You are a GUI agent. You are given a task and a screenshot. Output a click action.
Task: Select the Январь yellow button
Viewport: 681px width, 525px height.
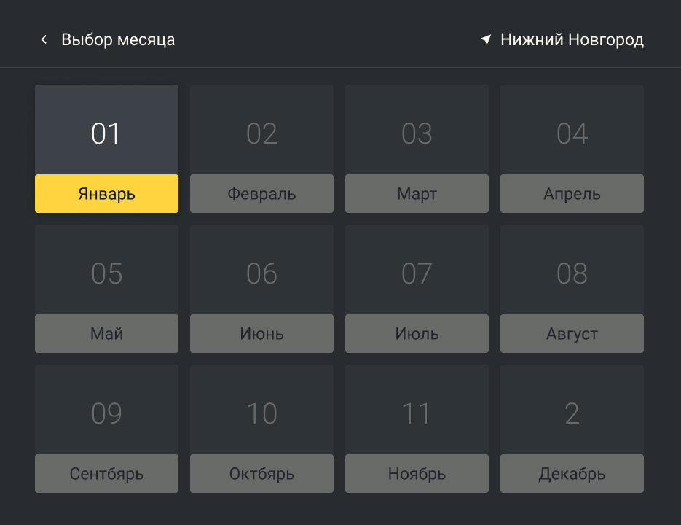click(106, 194)
